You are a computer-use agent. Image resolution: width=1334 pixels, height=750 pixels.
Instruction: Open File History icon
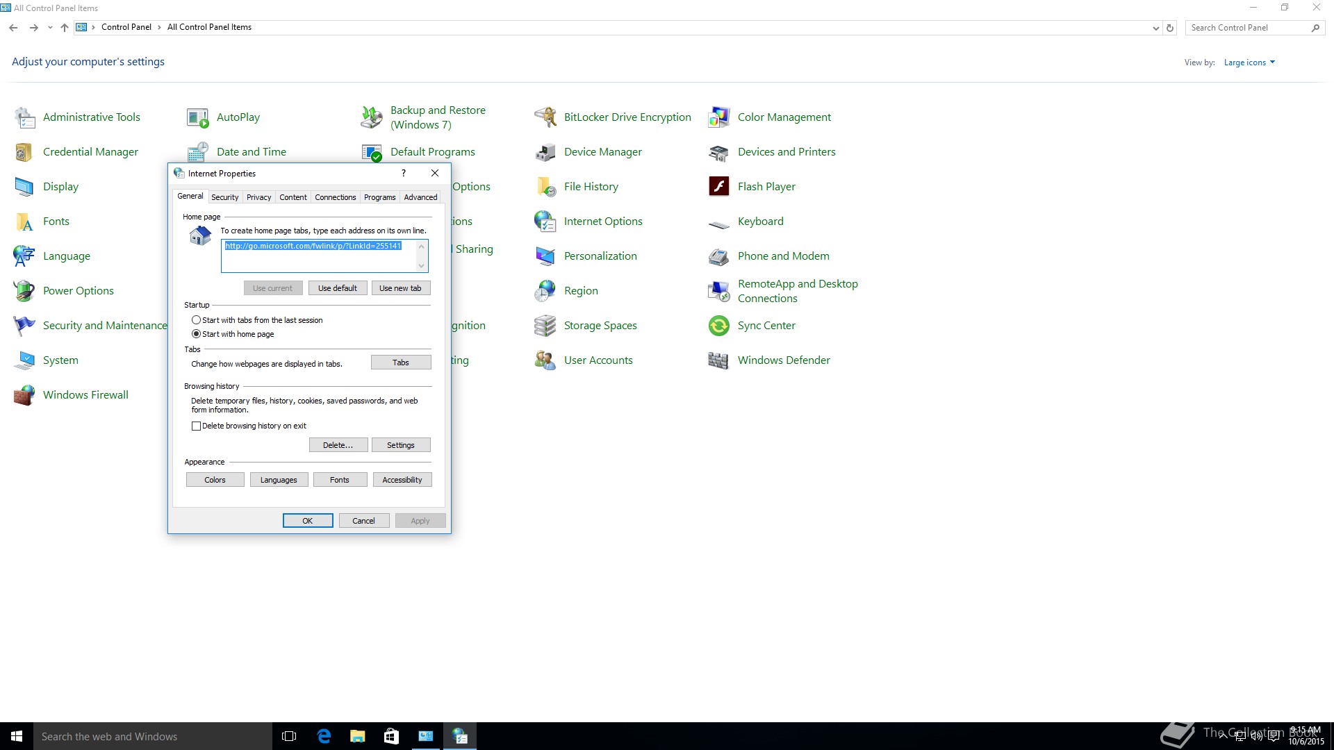[545, 187]
